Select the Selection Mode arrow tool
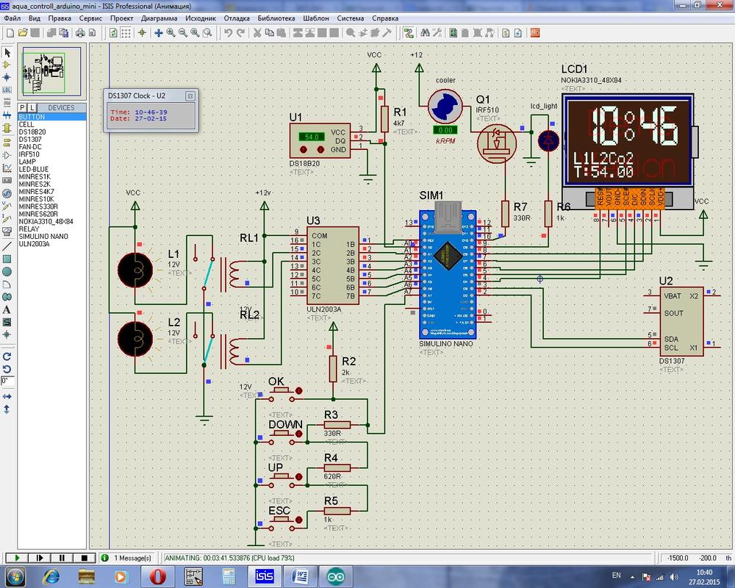The width and height of the screenshot is (735, 588). (7, 53)
